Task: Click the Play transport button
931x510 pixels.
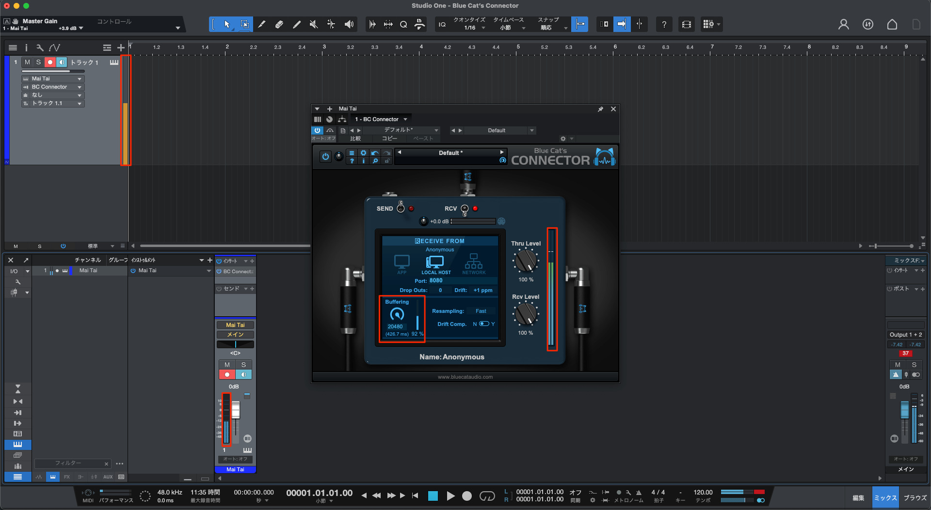Action: (450, 496)
